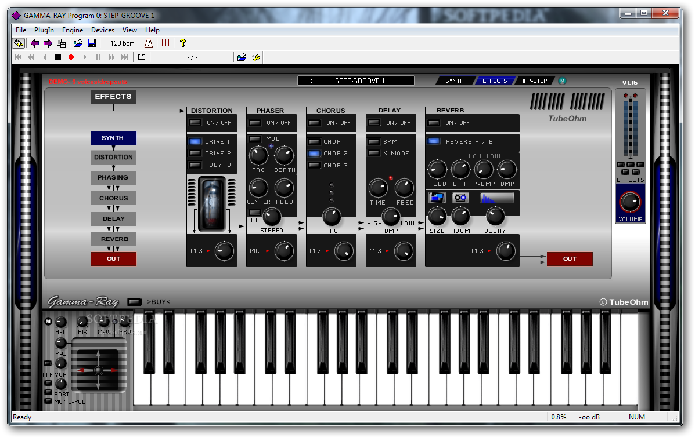
Task: Toggle Delay X-MODE switch
Action: click(x=374, y=153)
